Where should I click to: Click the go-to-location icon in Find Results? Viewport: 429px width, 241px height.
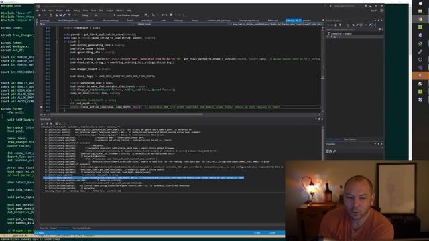(42, 123)
